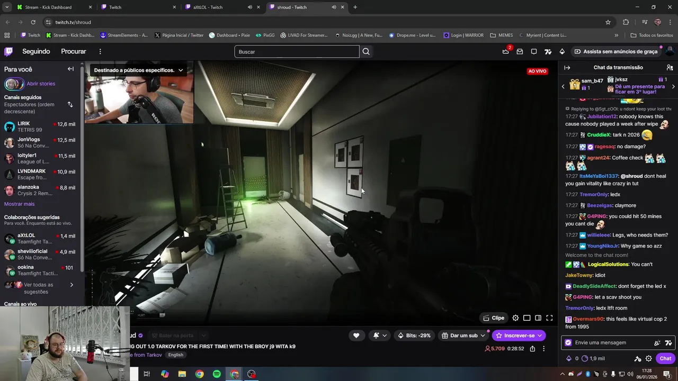The height and width of the screenshot is (381, 678).
Task: Switch to the plain 'Twitch' tab
Action: click(x=138, y=7)
